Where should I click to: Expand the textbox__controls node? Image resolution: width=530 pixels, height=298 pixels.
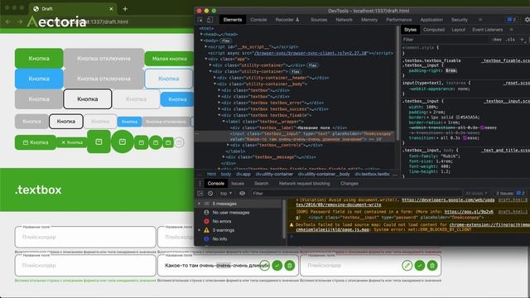(x=228, y=146)
